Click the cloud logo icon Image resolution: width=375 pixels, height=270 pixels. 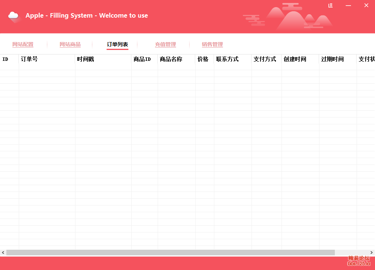14,16
